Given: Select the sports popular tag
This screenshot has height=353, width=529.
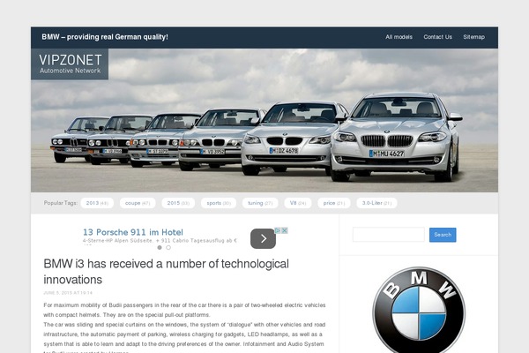Looking at the screenshot, I should (x=219, y=203).
